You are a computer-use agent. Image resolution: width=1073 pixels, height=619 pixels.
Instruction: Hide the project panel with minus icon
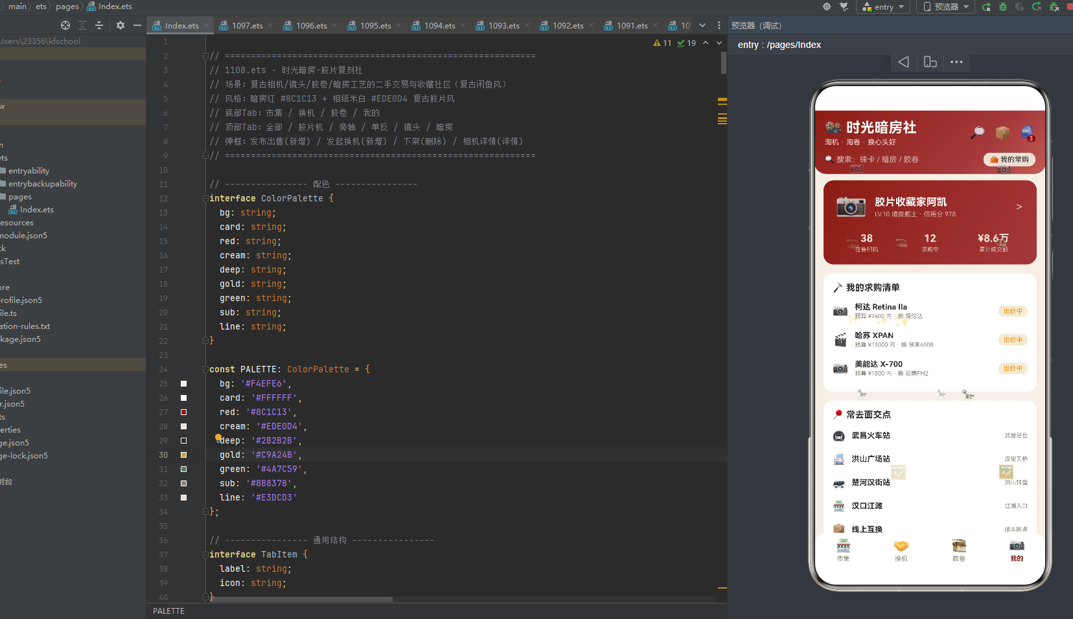137,25
